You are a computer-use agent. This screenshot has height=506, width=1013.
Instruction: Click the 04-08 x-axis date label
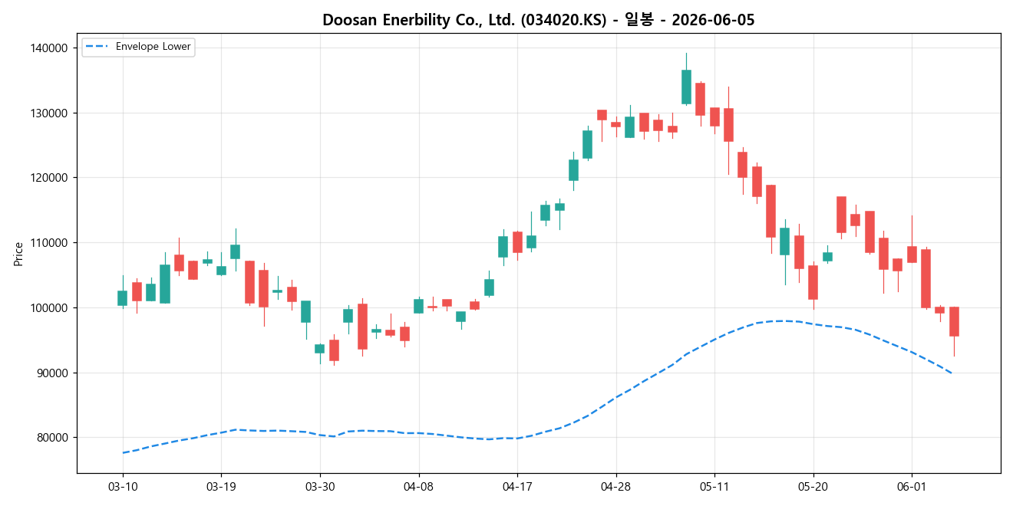(x=418, y=487)
